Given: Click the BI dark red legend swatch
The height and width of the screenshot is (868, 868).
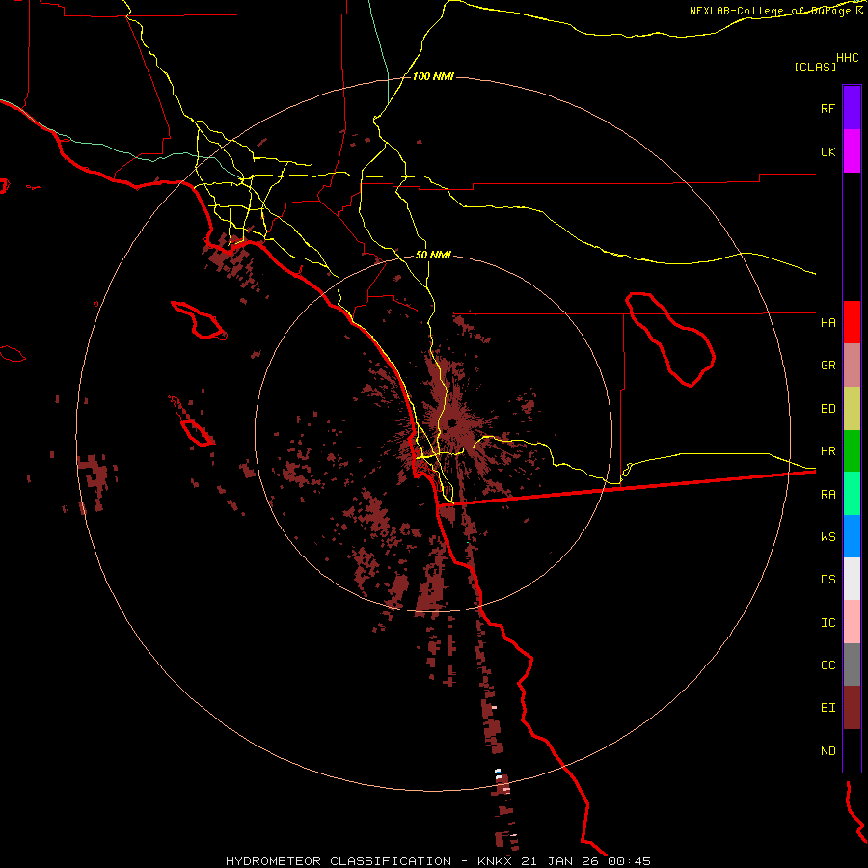Looking at the screenshot, I should (x=852, y=708).
